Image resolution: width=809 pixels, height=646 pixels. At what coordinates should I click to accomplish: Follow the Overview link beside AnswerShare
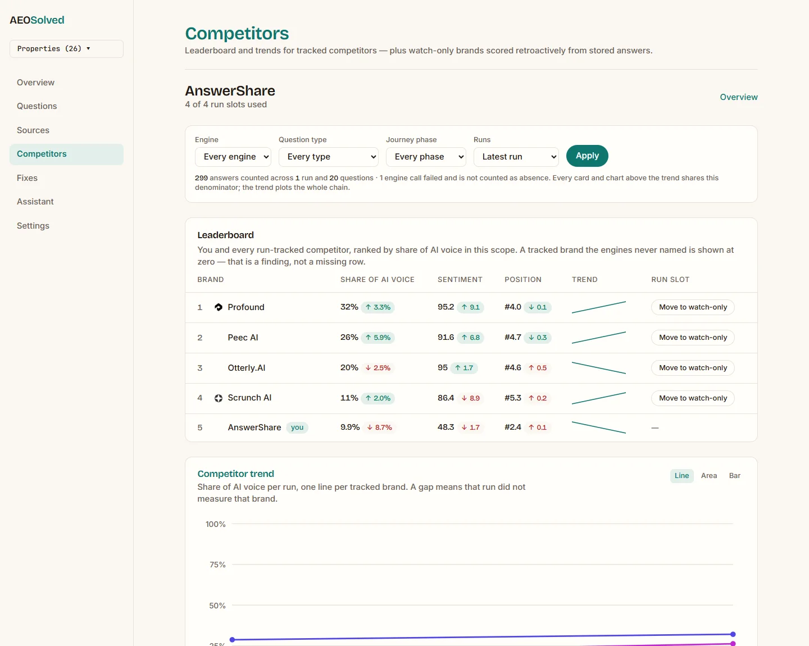click(739, 97)
